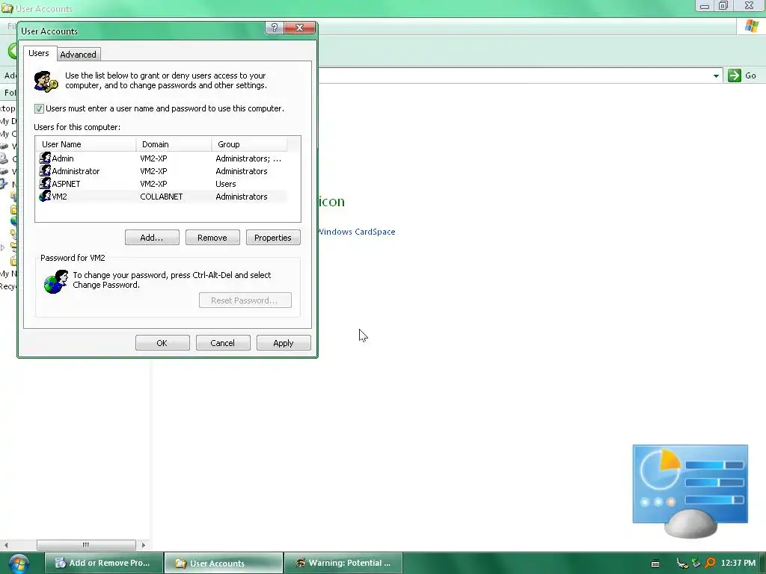Screen dimensions: 766x574
Task: Toggle the Users must enter a user name and password checkbox
Action: [x=39, y=108]
